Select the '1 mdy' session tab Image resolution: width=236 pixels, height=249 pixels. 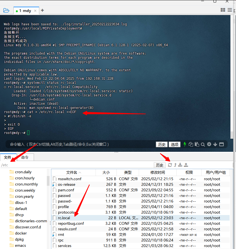pyautogui.click(x=25, y=11)
